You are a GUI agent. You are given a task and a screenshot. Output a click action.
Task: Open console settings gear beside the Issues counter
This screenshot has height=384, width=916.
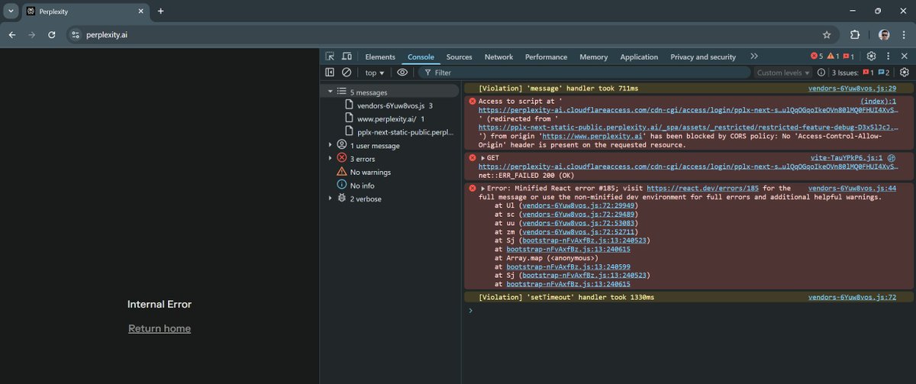pyautogui.click(x=905, y=73)
